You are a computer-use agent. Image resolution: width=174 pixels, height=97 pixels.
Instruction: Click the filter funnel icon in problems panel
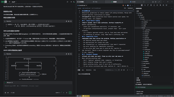point(119,70)
